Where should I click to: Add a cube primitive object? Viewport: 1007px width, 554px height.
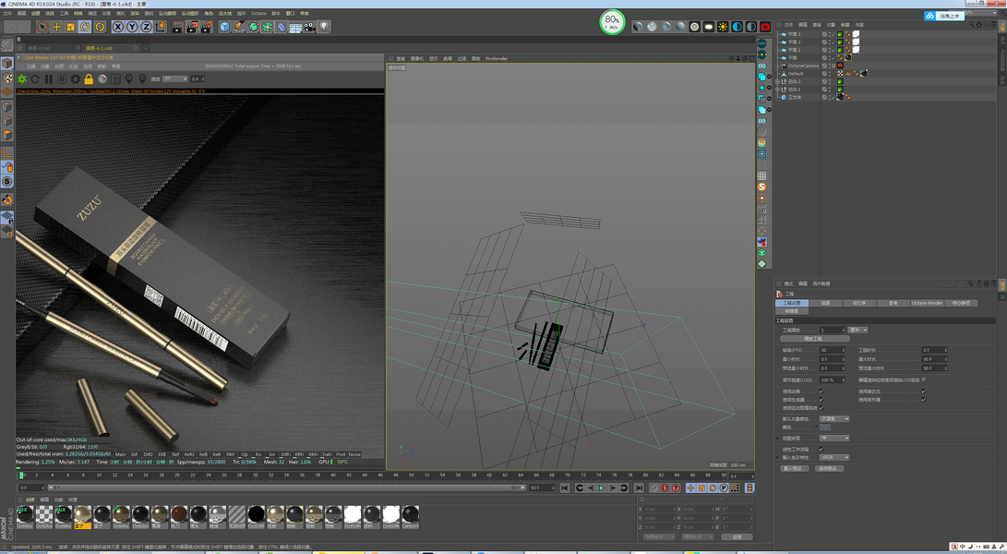(225, 27)
